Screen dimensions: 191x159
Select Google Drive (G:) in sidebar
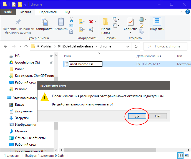27,62
